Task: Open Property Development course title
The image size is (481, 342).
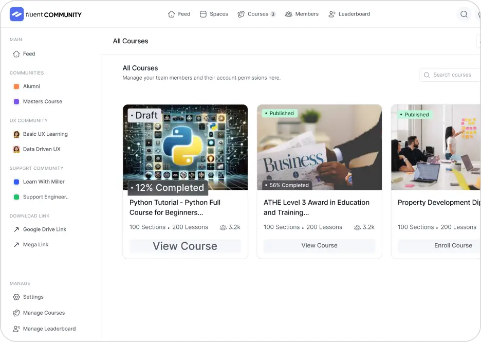Action: tap(439, 203)
